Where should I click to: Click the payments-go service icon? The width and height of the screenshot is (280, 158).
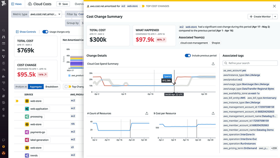pos(27,132)
